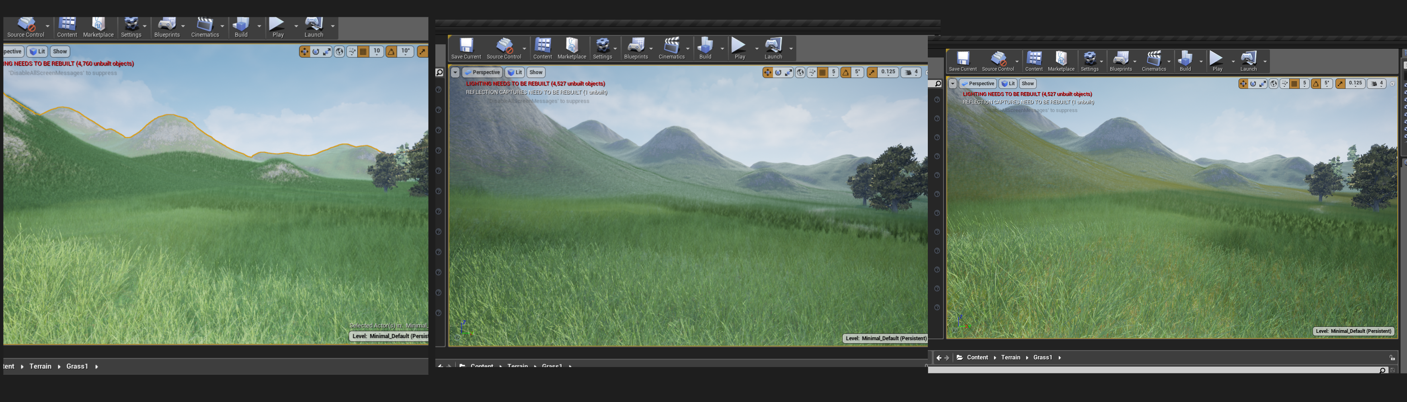Click Terrain breadcrumb in left content browser

click(41, 367)
